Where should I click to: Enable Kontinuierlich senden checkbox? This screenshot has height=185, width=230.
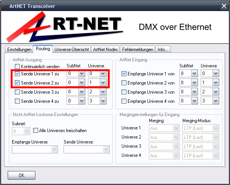tap(17, 66)
